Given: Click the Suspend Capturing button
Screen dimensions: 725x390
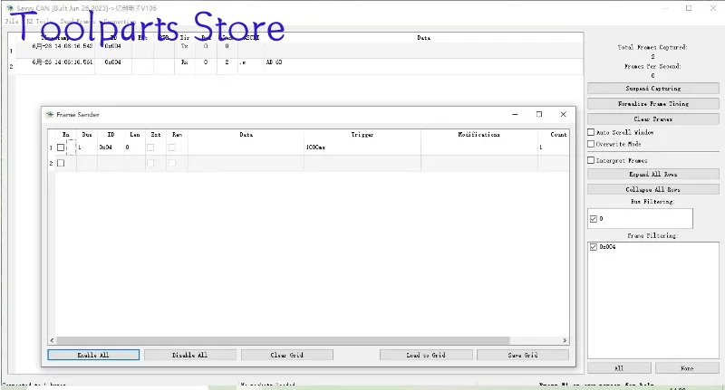Looking at the screenshot, I should pyautogui.click(x=653, y=89).
